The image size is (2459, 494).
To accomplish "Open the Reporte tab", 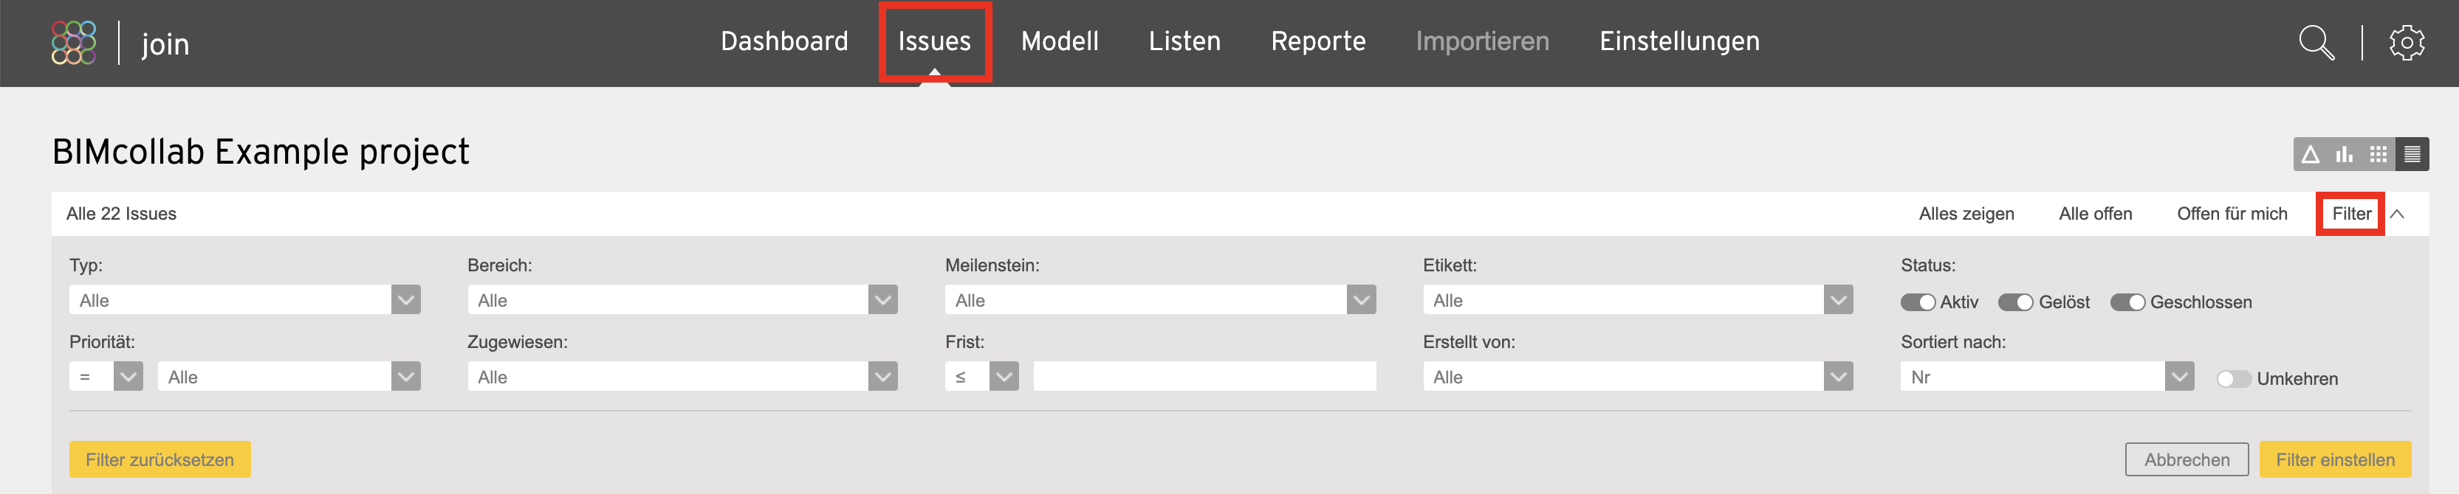I will (1318, 41).
